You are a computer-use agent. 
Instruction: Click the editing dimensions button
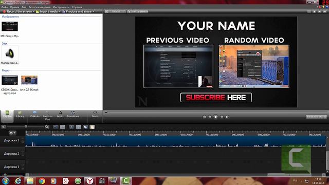pos(115,11)
